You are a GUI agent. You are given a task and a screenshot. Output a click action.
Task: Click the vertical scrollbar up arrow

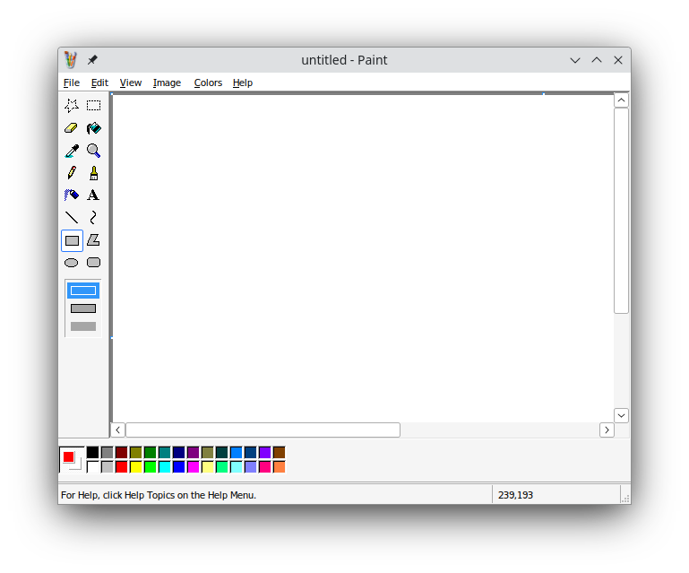coord(621,100)
